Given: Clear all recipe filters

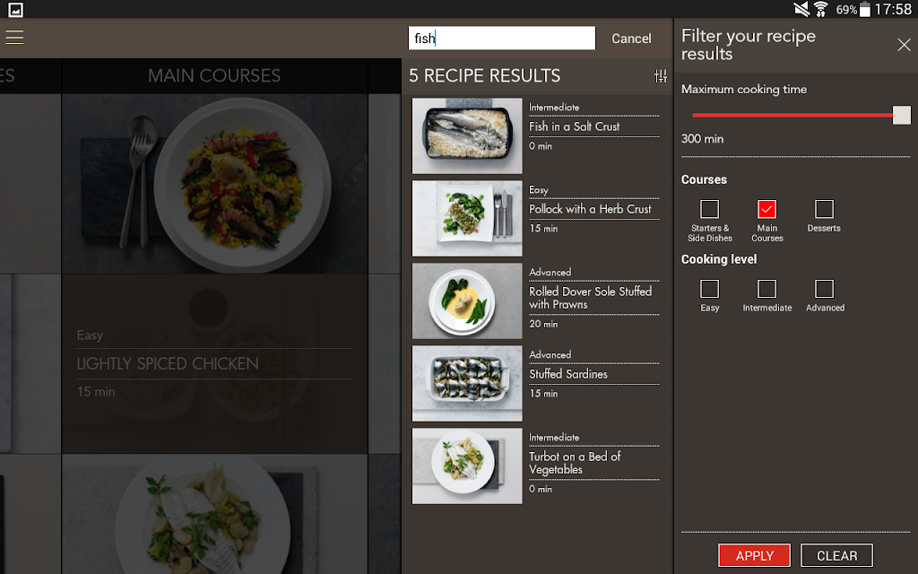Looking at the screenshot, I should pyautogui.click(x=836, y=555).
